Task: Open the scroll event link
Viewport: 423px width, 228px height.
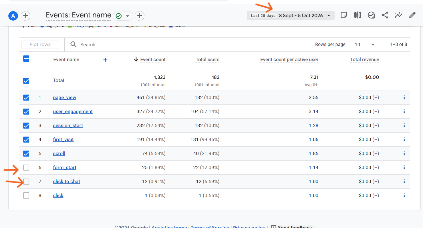Action: (59, 153)
